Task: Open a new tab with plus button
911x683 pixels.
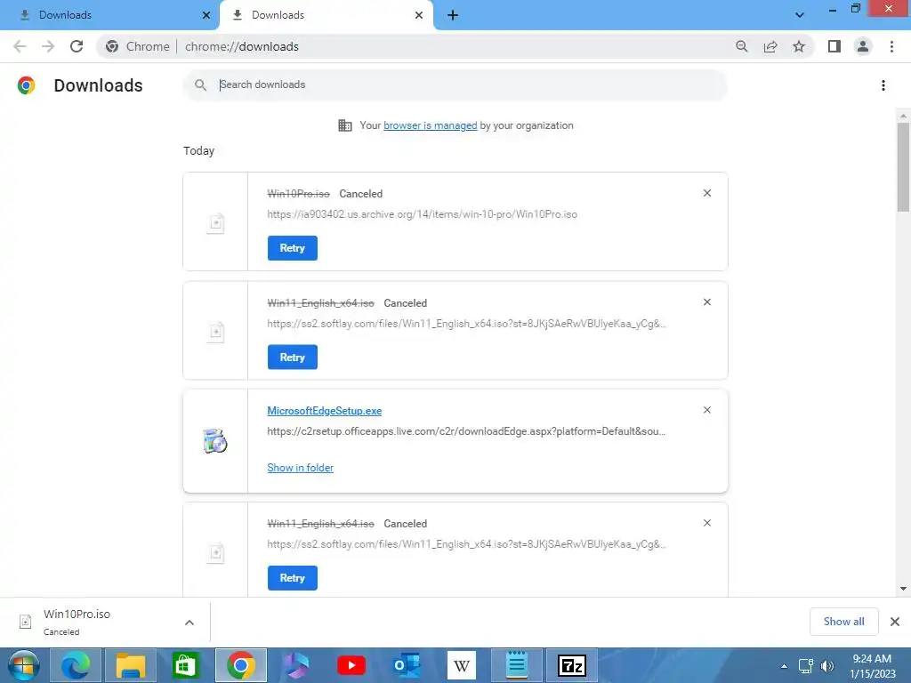Action: [x=453, y=15]
